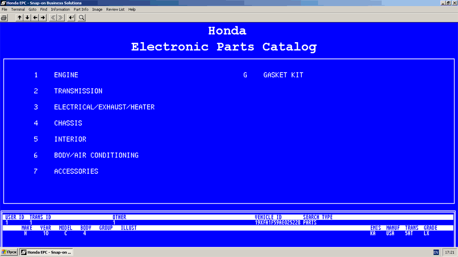Click the MANUF value USA

click(x=390, y=234)
